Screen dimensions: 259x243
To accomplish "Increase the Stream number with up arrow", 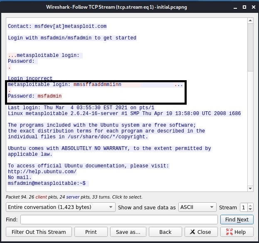I will point(250,205).
